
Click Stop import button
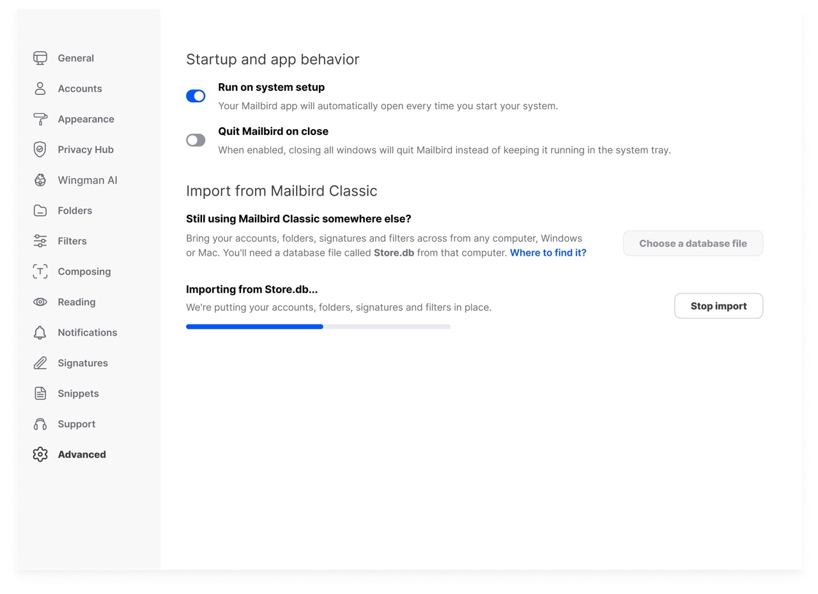pos(718,306)
